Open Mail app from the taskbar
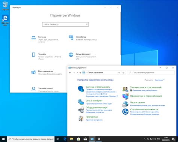This screenshot has width=178, height=142. (x=85, y=139)
